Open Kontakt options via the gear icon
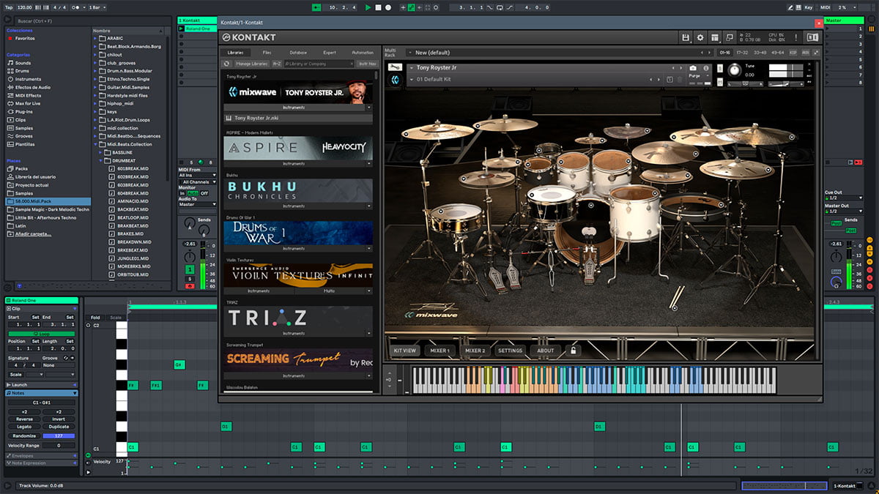 [x=700, y=37]
